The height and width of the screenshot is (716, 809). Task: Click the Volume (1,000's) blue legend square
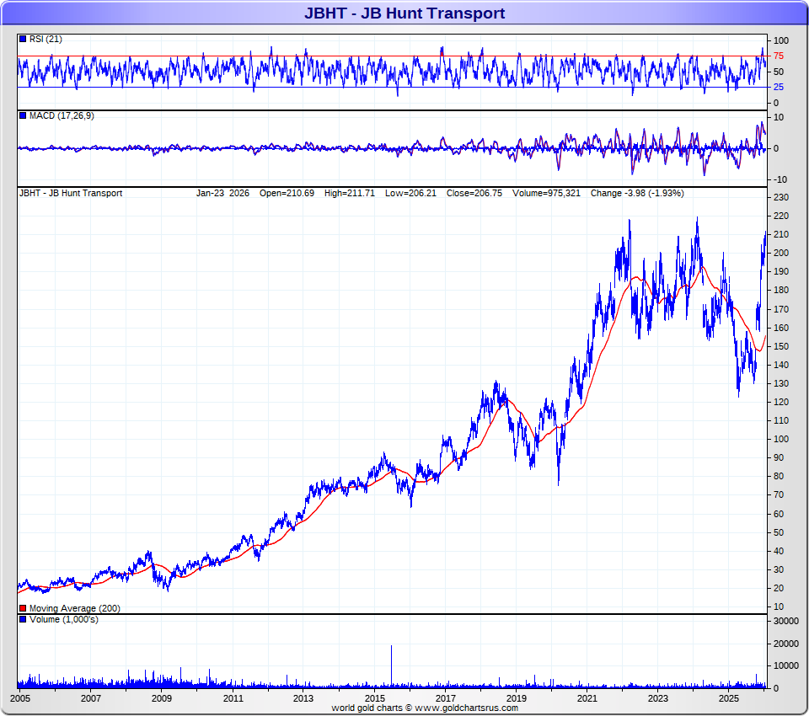click(x=23, y=620)
